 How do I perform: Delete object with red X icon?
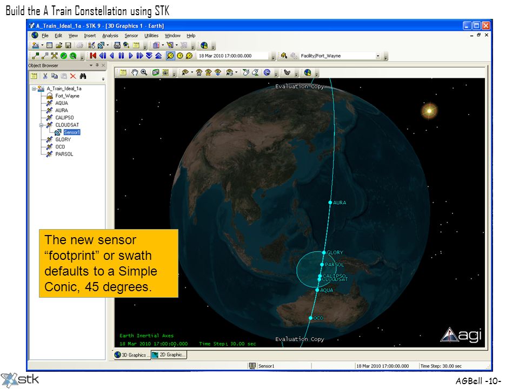[73, 76]
